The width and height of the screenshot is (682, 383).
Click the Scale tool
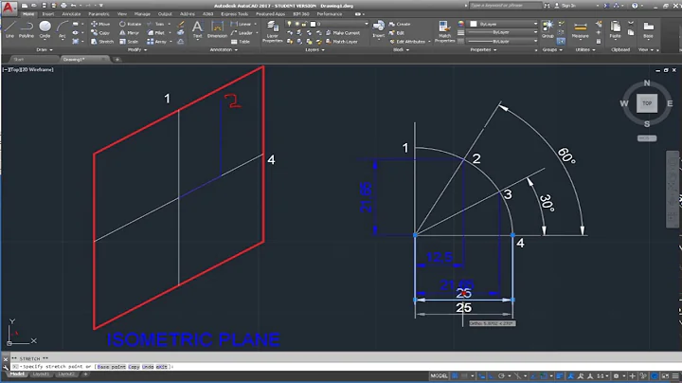pyautogui.click(x=129, y=42)
